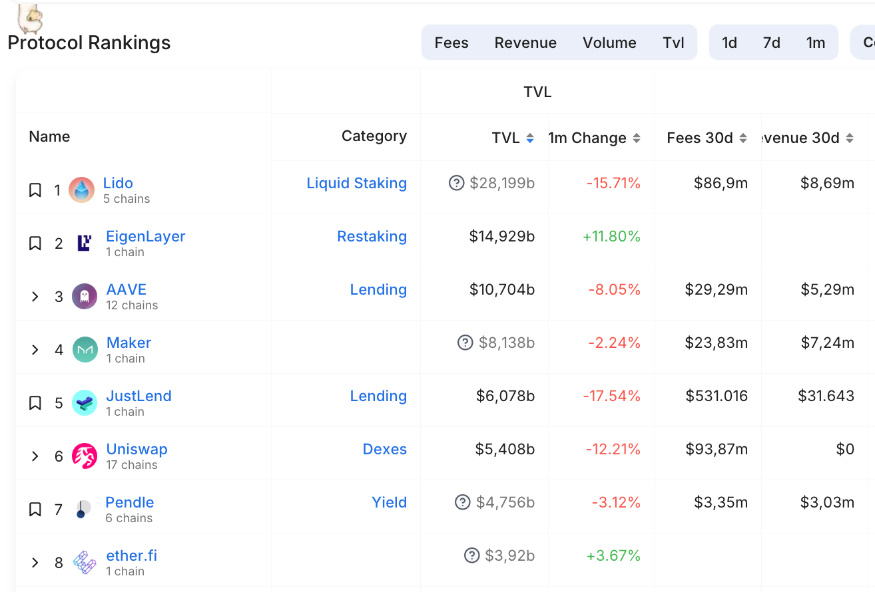Screen dimensions: 875x592
Task: Select the Volume tab
Action: point(609,43)
